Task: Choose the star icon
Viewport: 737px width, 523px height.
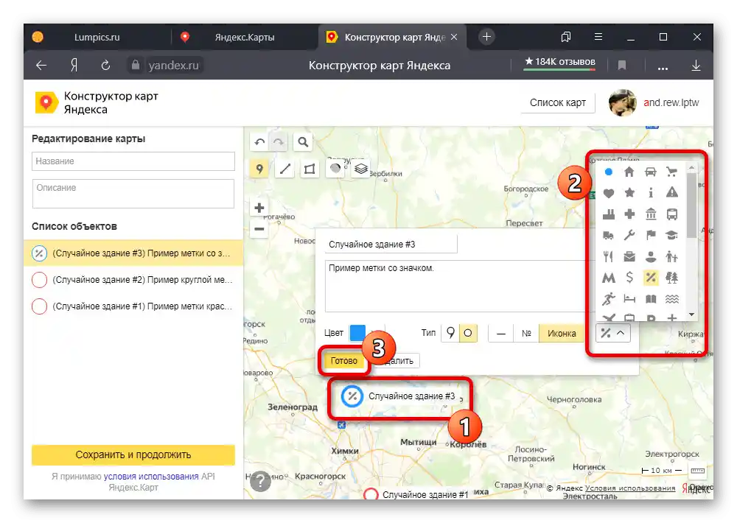Action: (x=629, y=193)
